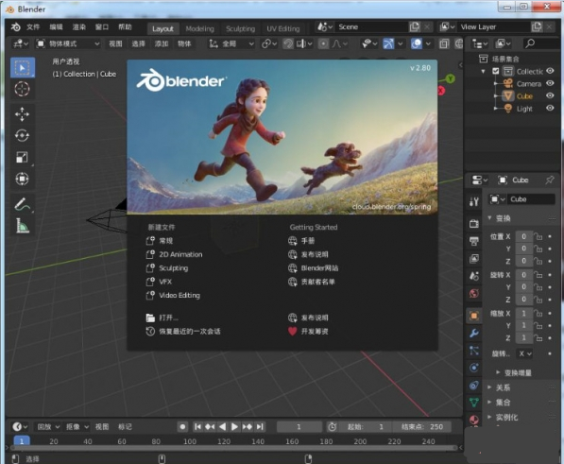Select the Cursor tool
The height and width of the screenshot is (464, 564).
(23, 89)
